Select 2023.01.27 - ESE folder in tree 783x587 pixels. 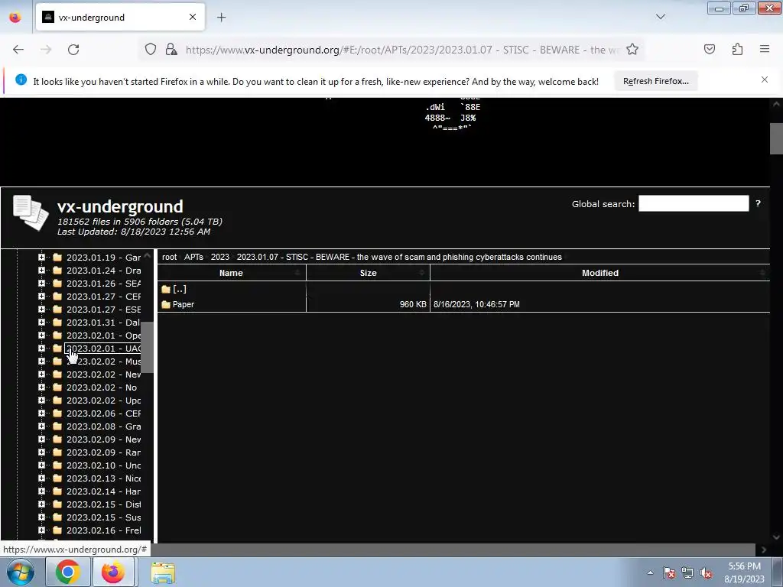[103, 310]
